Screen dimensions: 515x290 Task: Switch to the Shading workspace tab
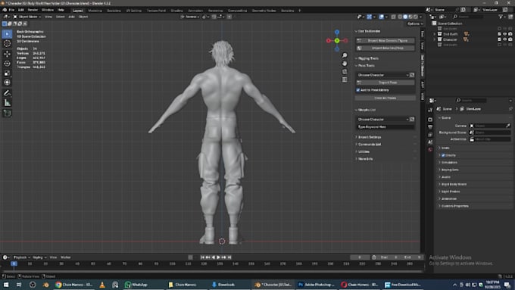point(176,11)
